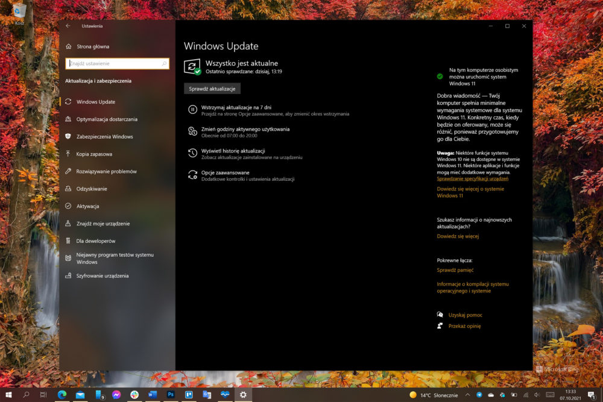Open Photoshop from the taskbar
603x402 pixels.
tap(171, 395)
